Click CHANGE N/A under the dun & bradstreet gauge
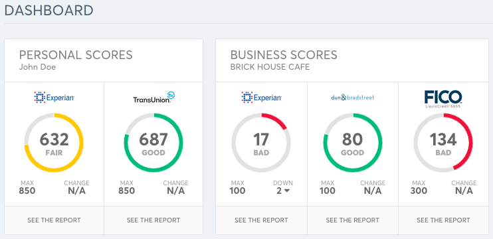This screenshot has width=493, height=239. coord(373,187)
